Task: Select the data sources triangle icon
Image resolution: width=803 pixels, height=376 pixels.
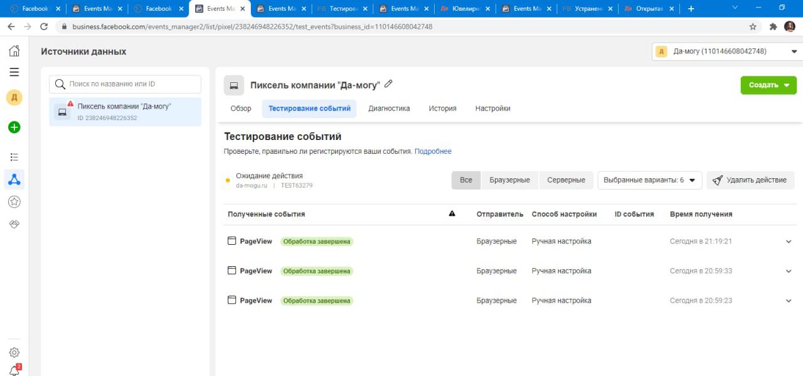Action: tap(14, 180)
